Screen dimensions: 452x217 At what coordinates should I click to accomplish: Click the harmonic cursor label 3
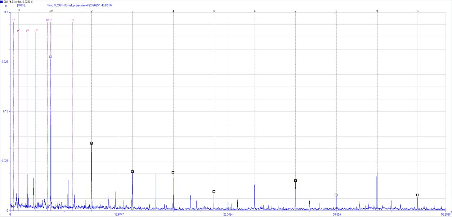click(133, 11)
